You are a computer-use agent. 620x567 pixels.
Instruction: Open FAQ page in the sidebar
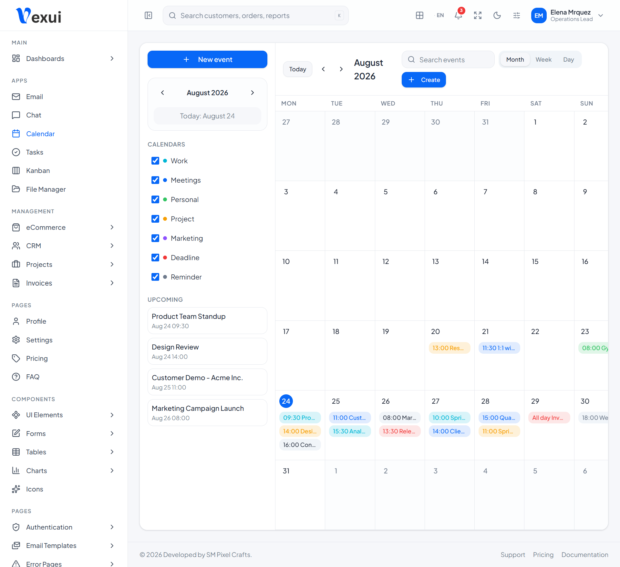[x=64, y=377]
